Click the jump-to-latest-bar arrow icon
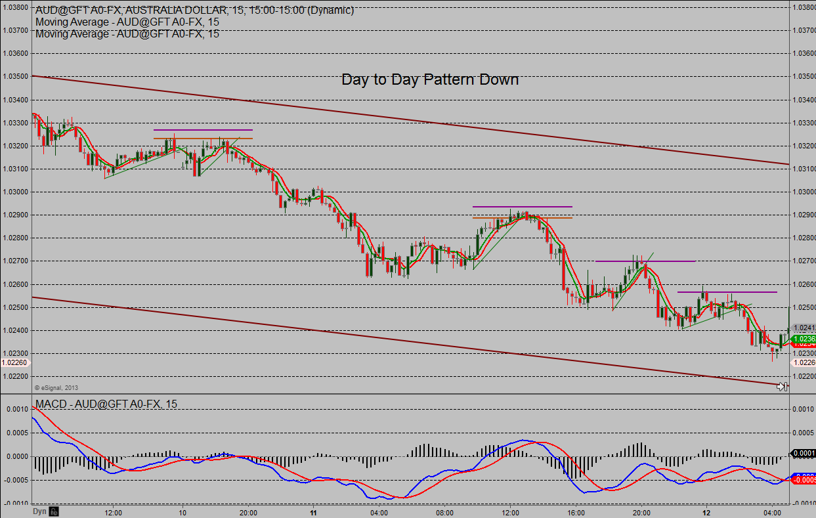 point(782,387)
